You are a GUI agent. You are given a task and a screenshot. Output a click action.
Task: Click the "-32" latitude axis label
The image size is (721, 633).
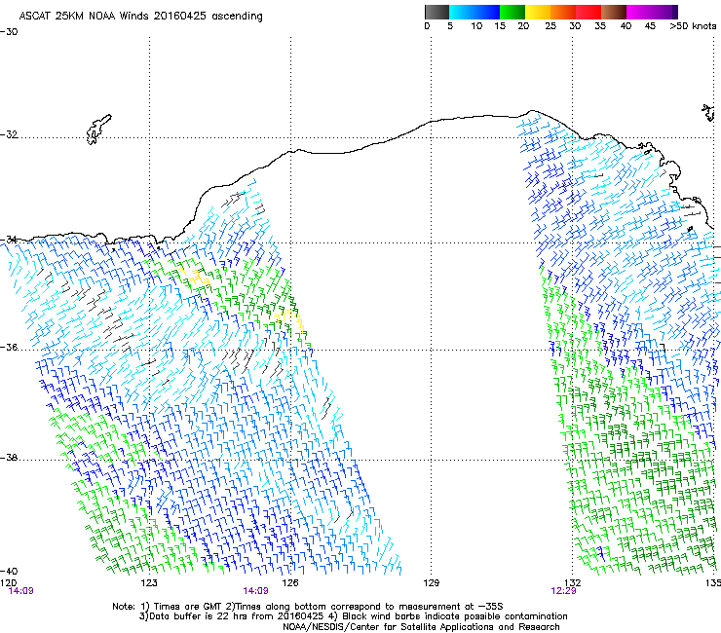point(9,134)
